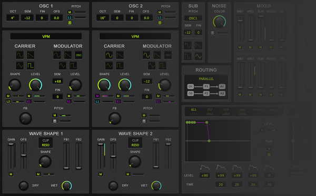The height and width of the screenshot is (196, 316).
Task: Open Key ON mode selector
Action: (297, 173)
